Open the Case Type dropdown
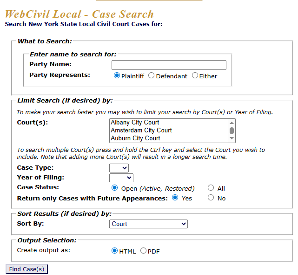 click(119, 168)
